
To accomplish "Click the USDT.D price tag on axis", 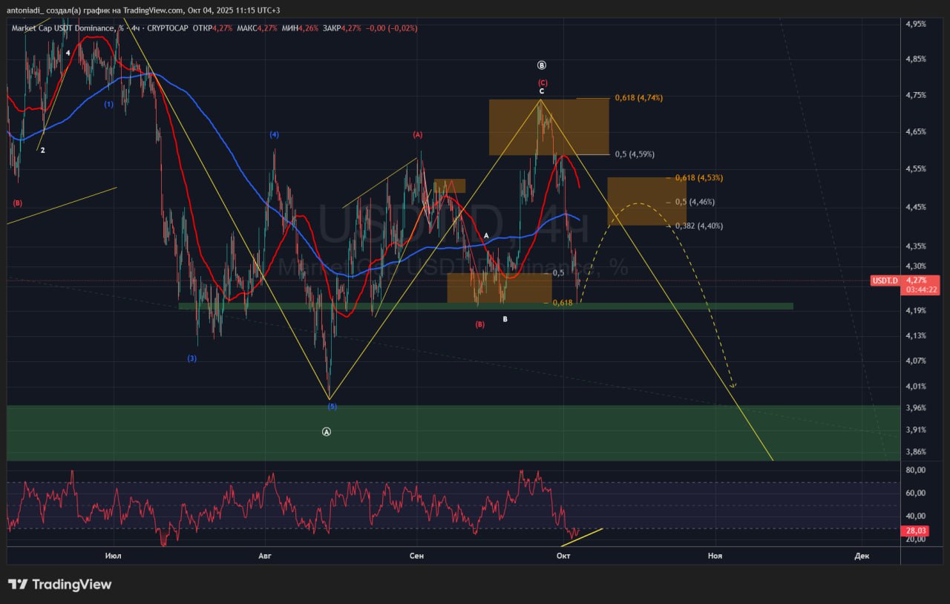I will 885,280.
